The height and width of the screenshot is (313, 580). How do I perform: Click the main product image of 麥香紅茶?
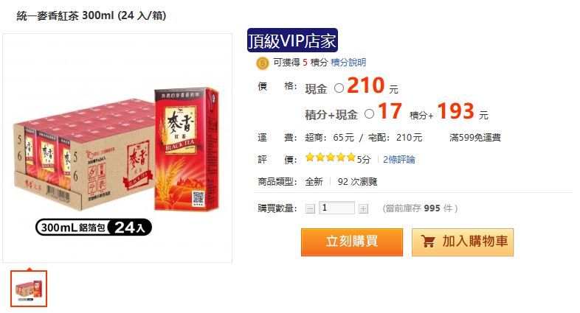tap(117, 148)
